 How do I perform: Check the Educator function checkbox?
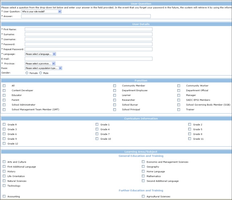pyautogui.click(x=4, y=95)
